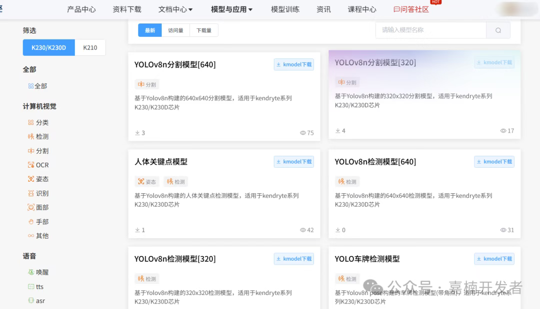Open 模型训练 in top navigation
The height and width of the screenshot is (309, 540).
[285, 9]
